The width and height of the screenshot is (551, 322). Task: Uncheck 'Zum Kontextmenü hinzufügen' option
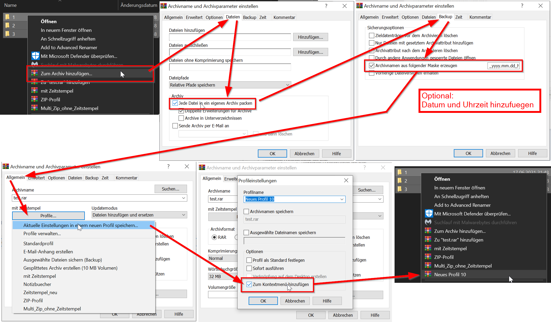[249, 284]
